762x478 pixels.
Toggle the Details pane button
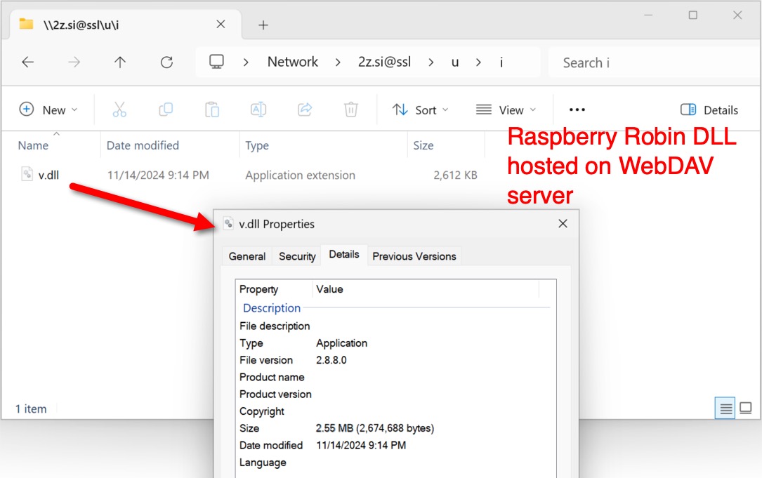click(709, 109)
